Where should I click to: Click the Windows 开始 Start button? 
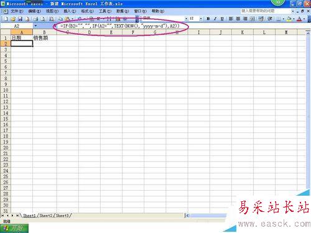tap(14, 229)
